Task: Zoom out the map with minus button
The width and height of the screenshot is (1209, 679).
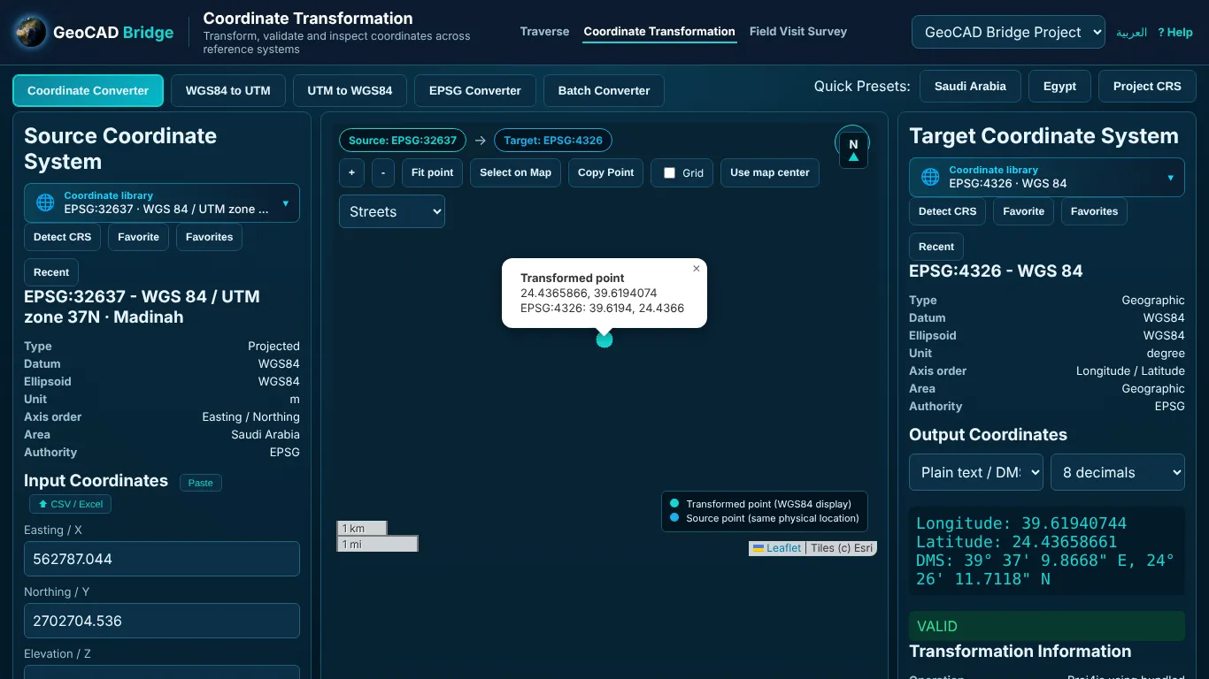Action: tap(383, 172)
